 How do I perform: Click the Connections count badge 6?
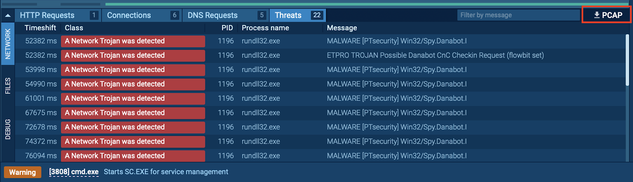click(x=174, y=15)
